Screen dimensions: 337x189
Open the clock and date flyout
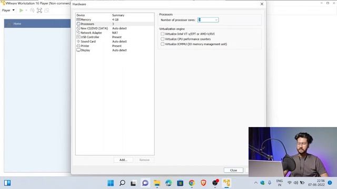coord(316,183)
